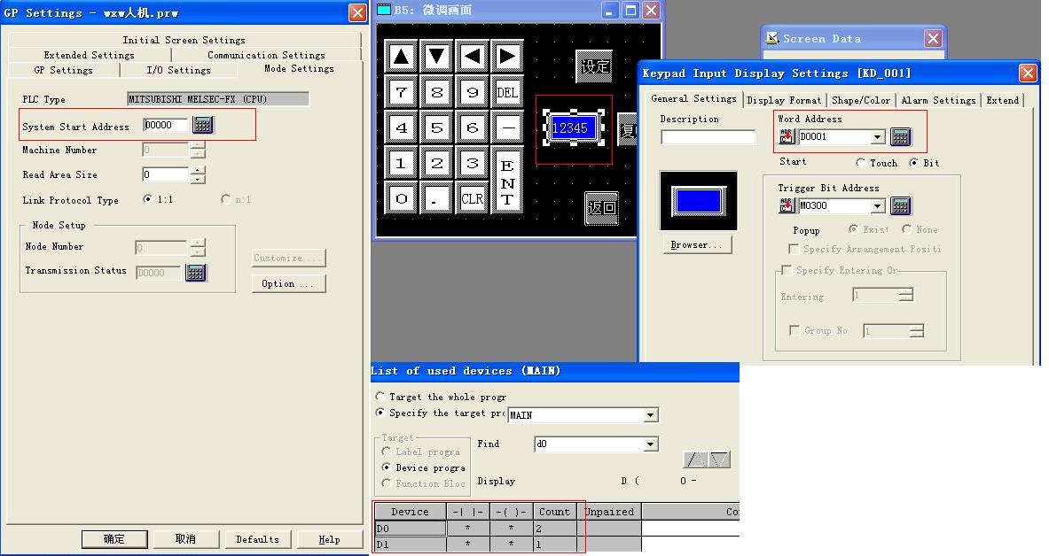Image resolution: width=1049 pixels, height=556 pixels.
Task: Open the Find d0 dropdown list
Action: (x=651, y=444)
